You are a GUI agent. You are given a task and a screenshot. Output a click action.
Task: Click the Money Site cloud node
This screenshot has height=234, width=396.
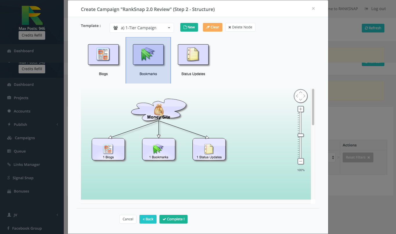click(x=159, y=110)
